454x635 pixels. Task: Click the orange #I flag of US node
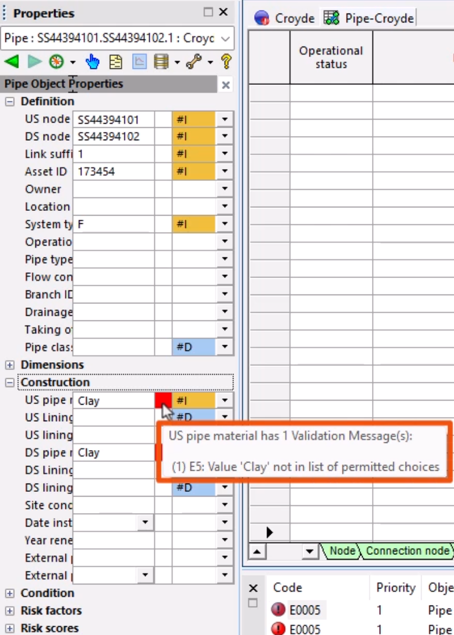coord(194,120)
